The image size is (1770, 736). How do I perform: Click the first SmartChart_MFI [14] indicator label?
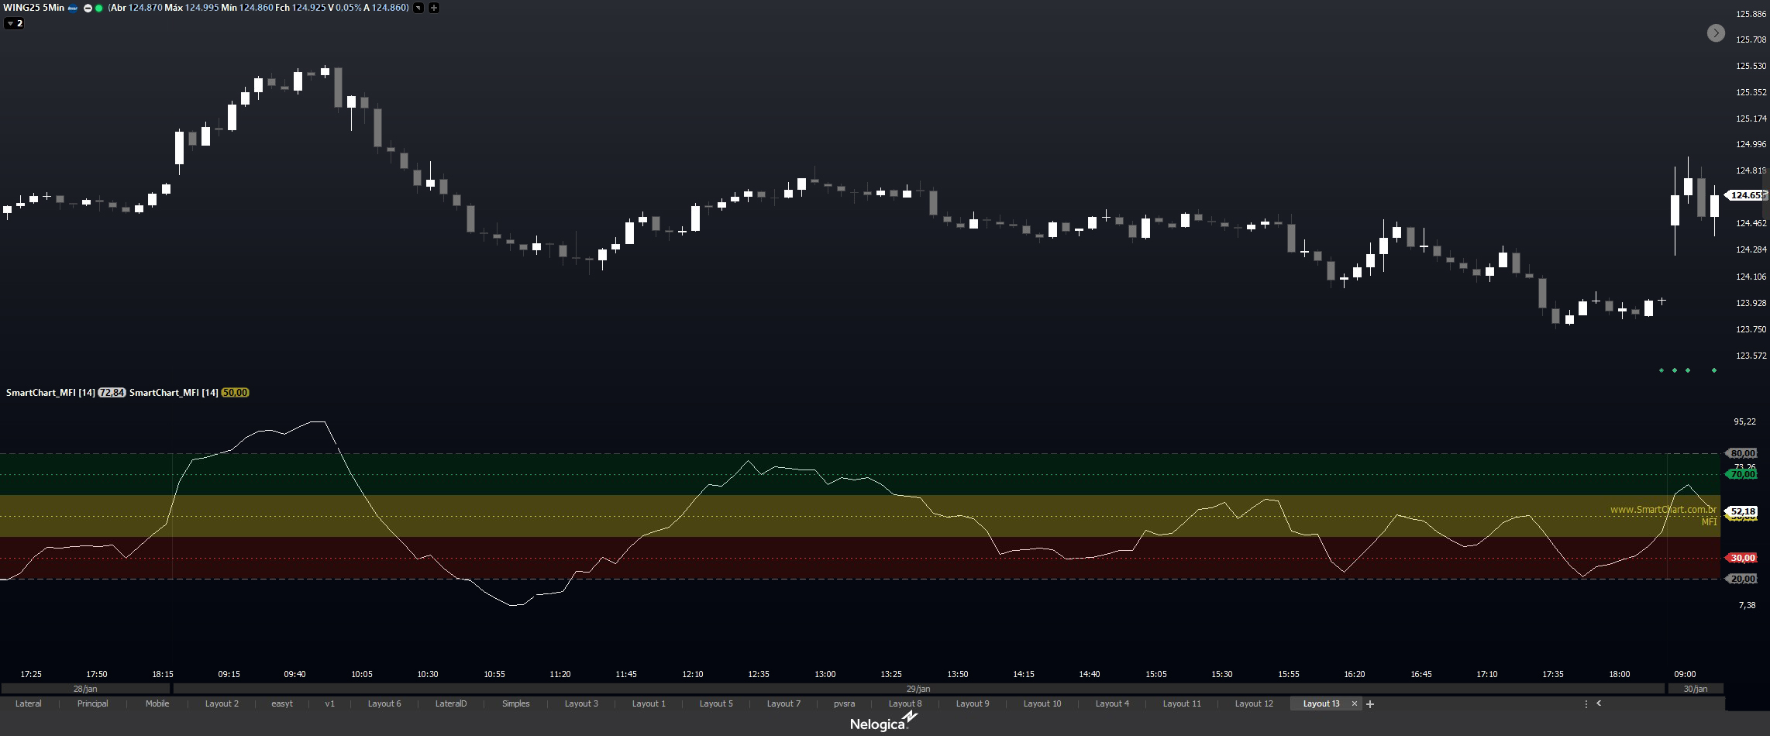(x=50, y=393)
